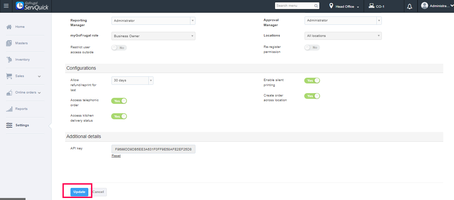Expand the Online orders menu
Screen dimensions: 454x200
(x=26, y=92)
